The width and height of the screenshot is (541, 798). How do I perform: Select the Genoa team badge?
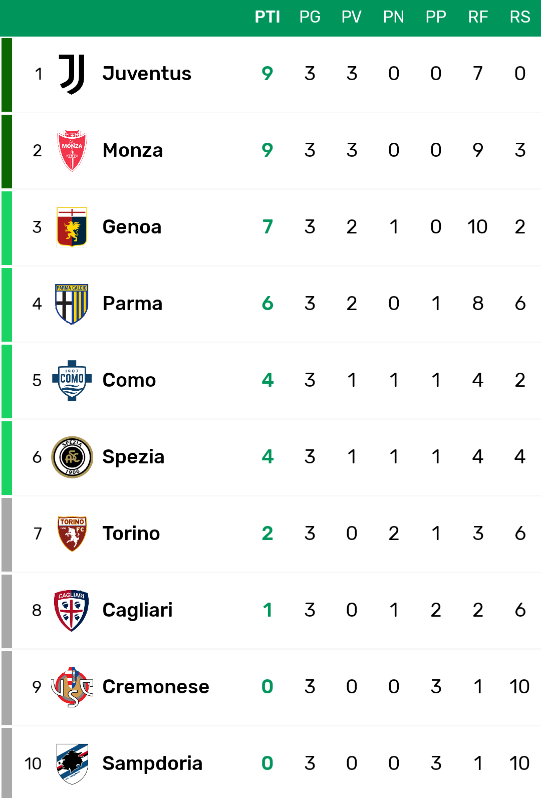coord(72,227)
